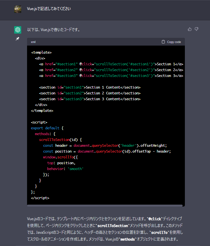This screenshot has width=210, height=246.
Task: Click the bold "scrollTo" in the explanation
Action: click(x=159, y=232)
